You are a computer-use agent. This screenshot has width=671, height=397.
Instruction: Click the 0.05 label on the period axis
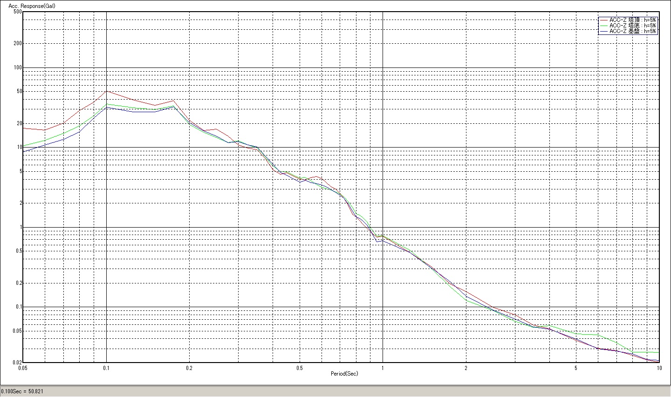[x=22, y=368]
